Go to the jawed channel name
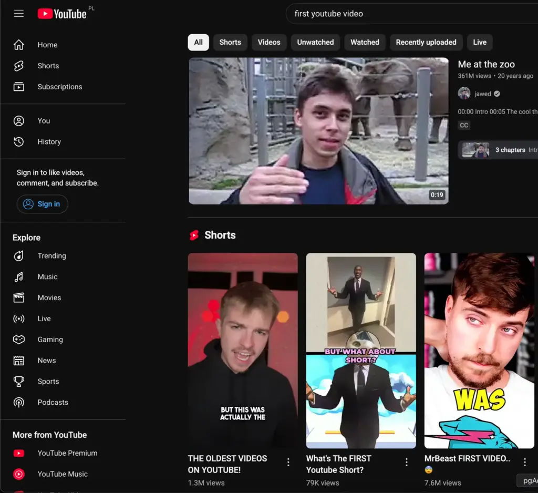The height and width of the screenshot is (493, 538). [482, 94]
